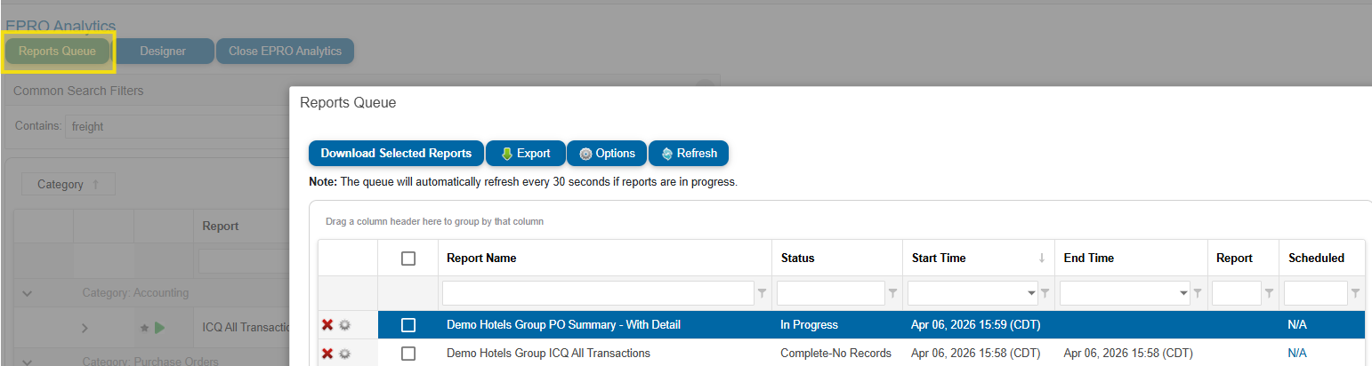Screen dimensions: 1372x366
Task: Switch to the Designer tab
Action: 163,52
